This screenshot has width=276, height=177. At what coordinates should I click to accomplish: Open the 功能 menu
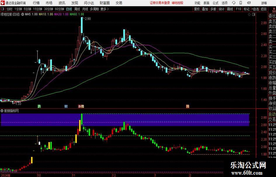[197, 3]
